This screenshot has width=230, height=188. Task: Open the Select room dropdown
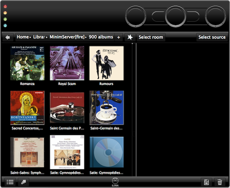coord(151,37)
